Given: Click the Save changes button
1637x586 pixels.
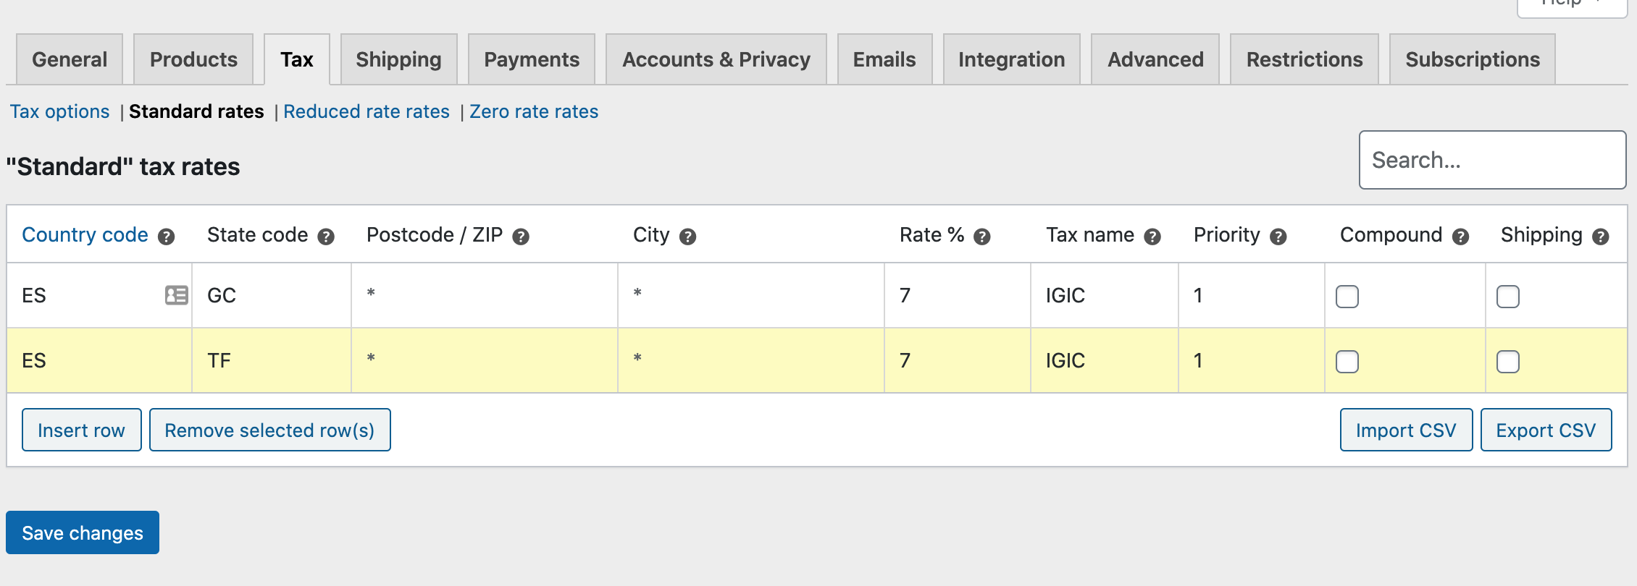Looking at the screenshot, I should 83,532.
